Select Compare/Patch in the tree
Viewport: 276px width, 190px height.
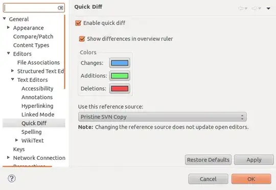[33, 37]
